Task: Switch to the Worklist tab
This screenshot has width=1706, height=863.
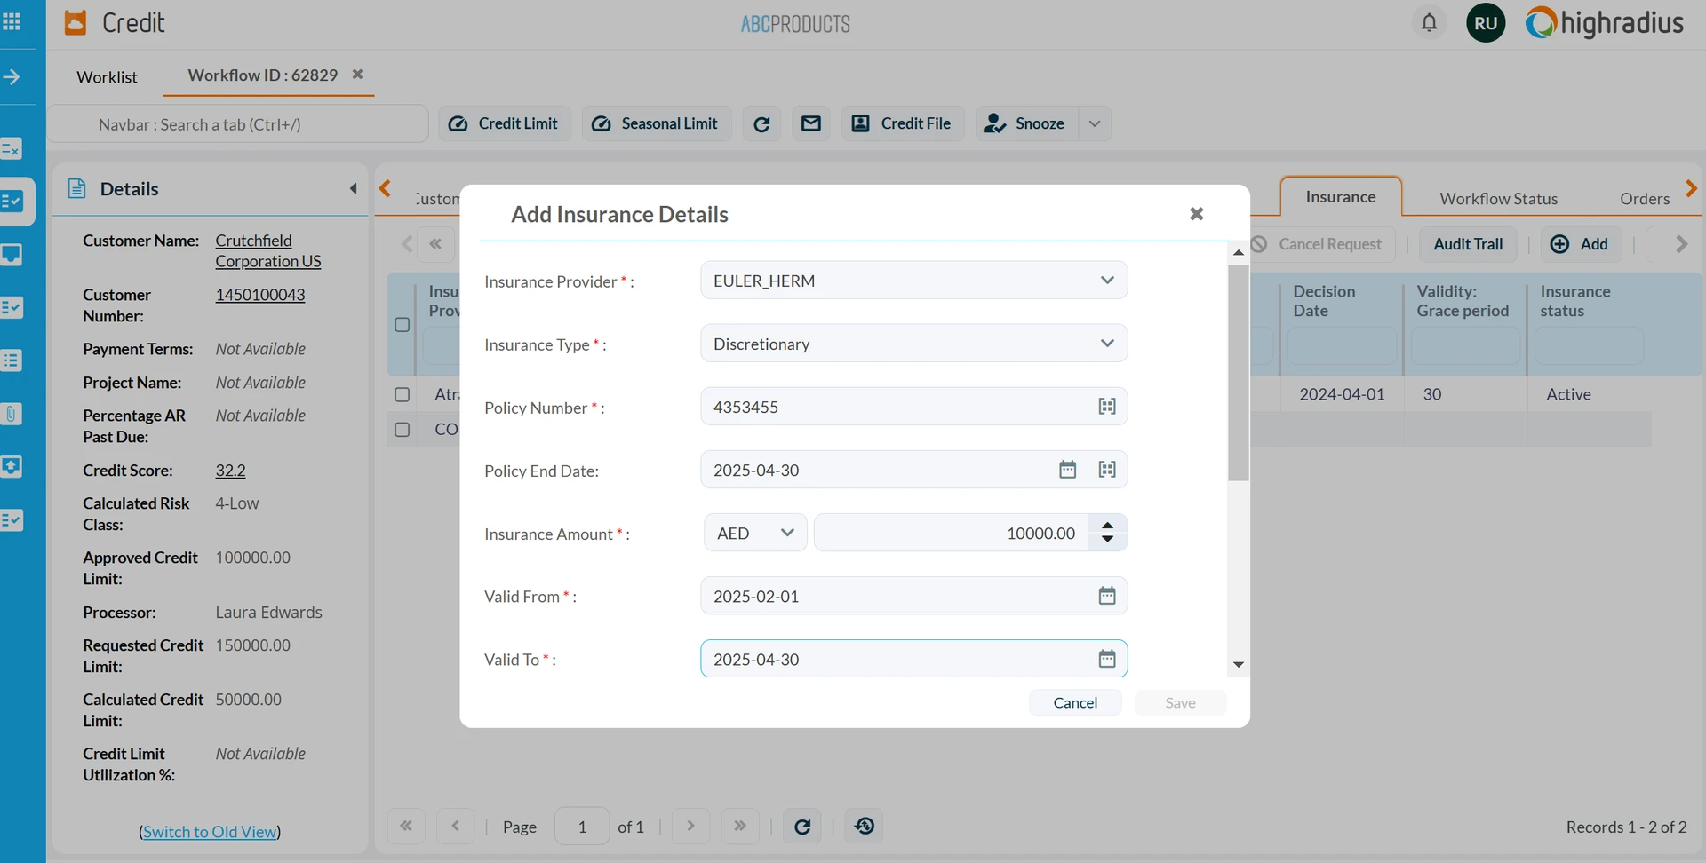Action: pos(107,77)
